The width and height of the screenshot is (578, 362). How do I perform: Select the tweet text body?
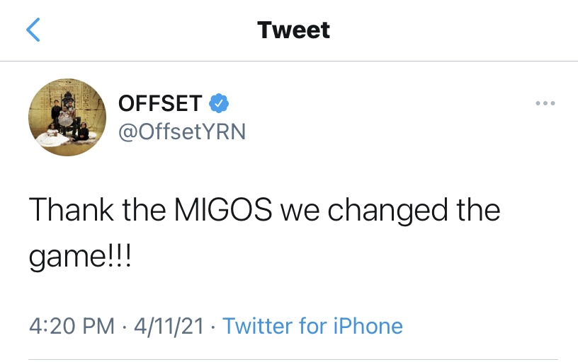[x=264, y=233]
